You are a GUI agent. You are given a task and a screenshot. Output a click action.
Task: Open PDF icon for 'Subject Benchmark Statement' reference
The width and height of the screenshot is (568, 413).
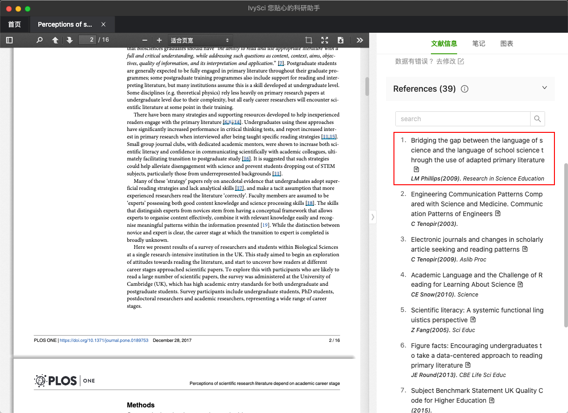[492, 400]
